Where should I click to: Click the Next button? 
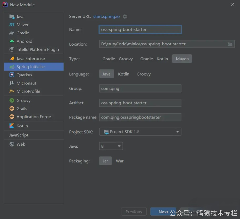click(163, 212)
